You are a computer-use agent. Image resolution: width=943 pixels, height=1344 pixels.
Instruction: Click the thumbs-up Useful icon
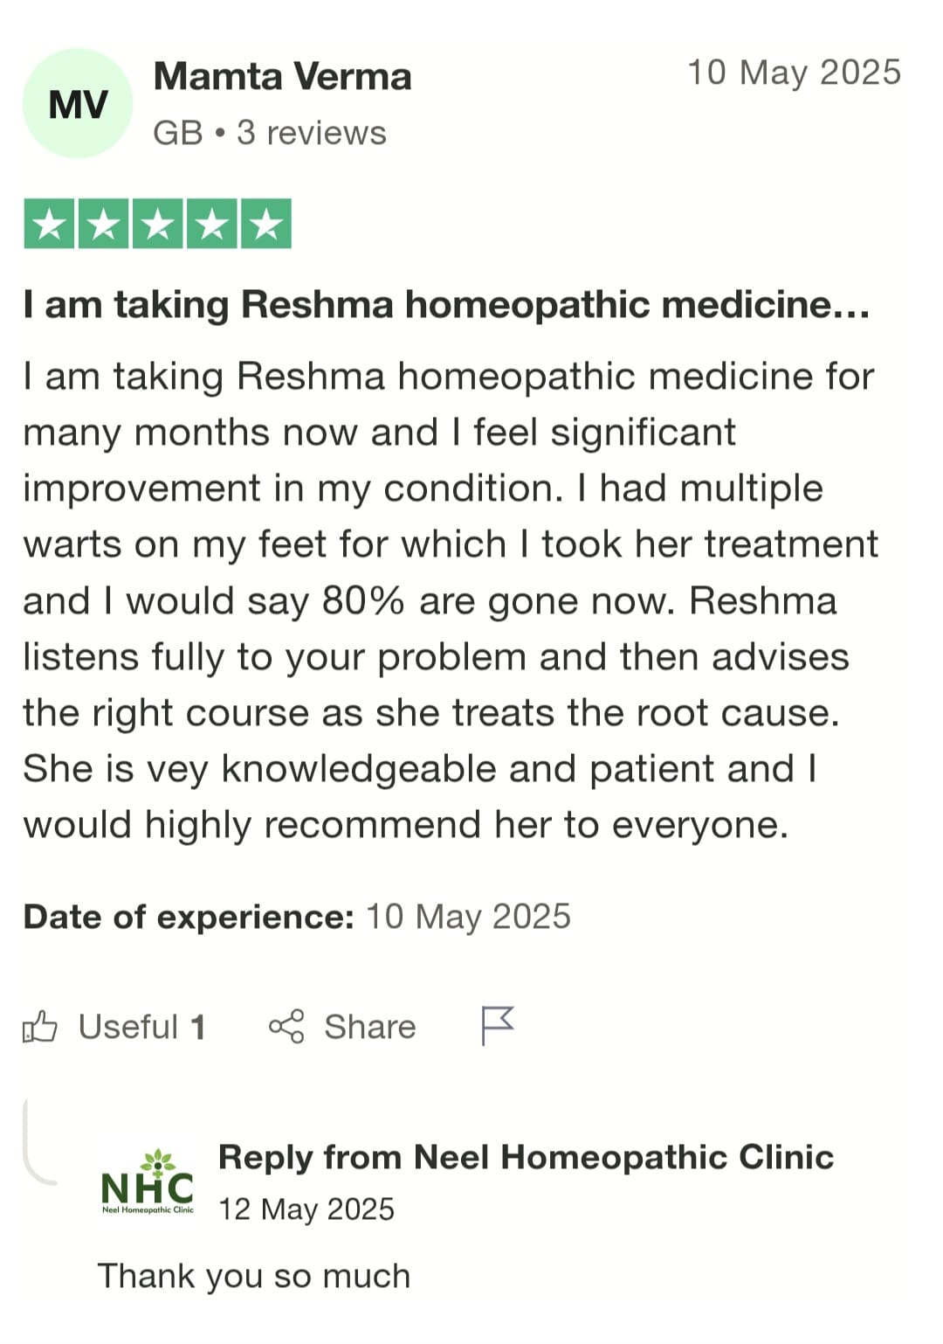40,1026
